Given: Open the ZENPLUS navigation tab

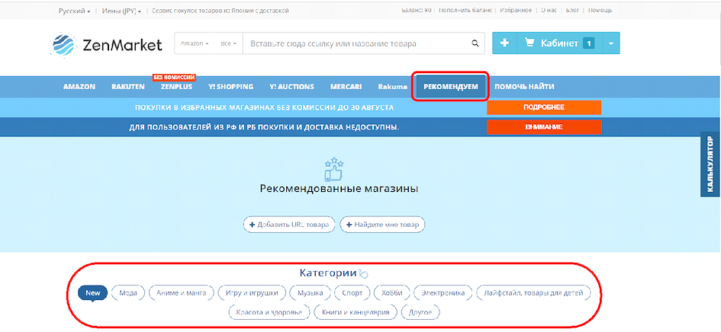Looking at the screenshot, I should [x=176, y=86].
